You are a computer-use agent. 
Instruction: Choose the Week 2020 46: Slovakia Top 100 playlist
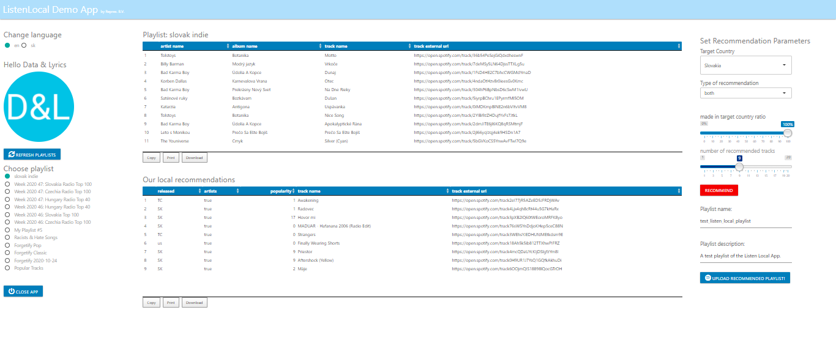(x=7, y=215)
